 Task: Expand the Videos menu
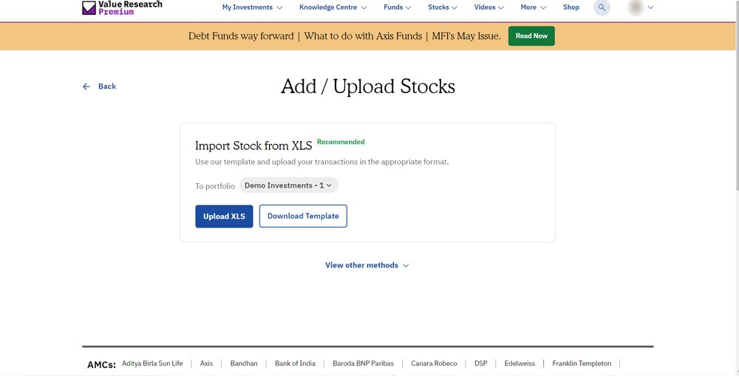tap(489, 7)
